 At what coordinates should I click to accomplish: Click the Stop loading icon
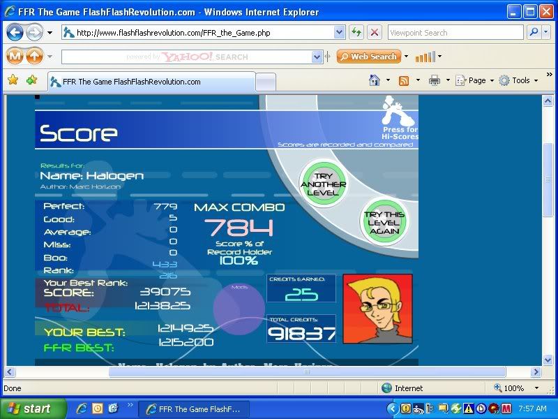click(375, 32)
